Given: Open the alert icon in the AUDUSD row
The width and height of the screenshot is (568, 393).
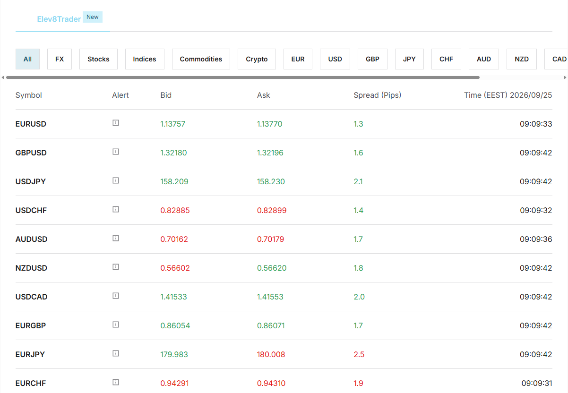Looking at the screenshot, I should tap(116, 238).
